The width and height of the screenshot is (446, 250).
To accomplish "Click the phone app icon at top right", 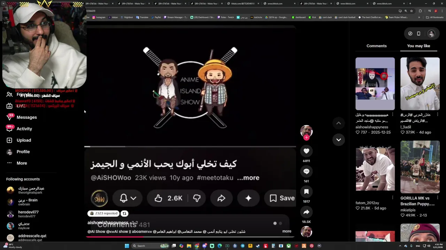I will tap(418, 34).
